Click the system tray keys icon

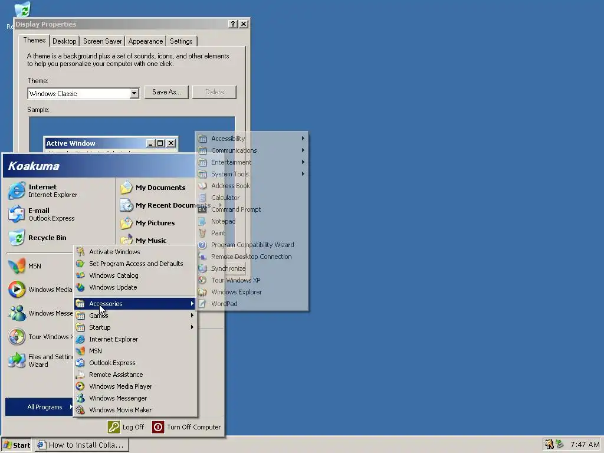[549, 445]
